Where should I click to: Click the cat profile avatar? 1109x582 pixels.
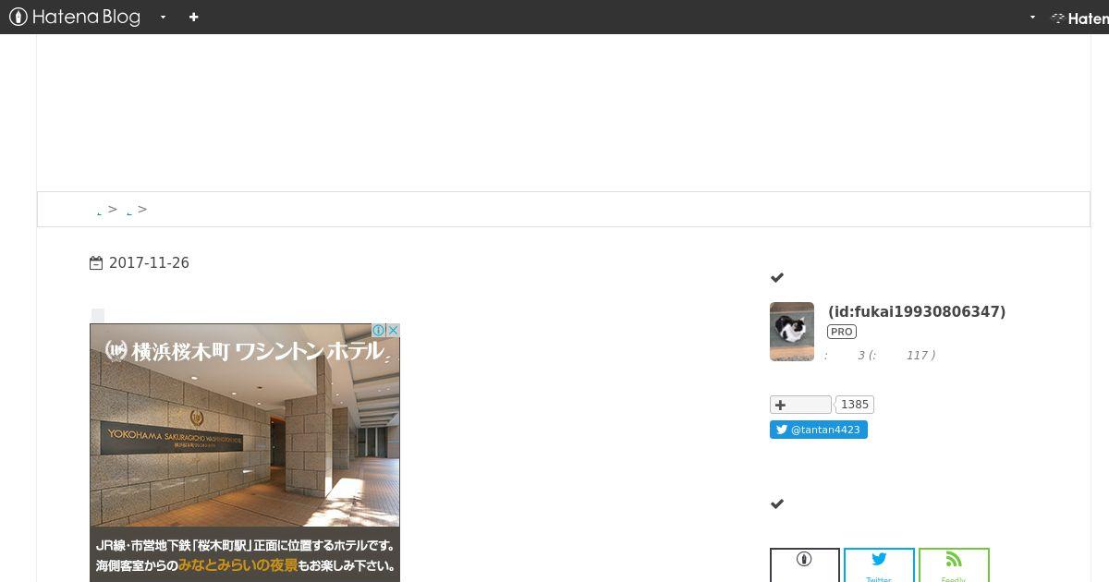tap(792, 332)
